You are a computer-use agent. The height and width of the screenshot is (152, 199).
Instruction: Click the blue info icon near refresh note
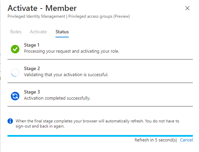10,121
